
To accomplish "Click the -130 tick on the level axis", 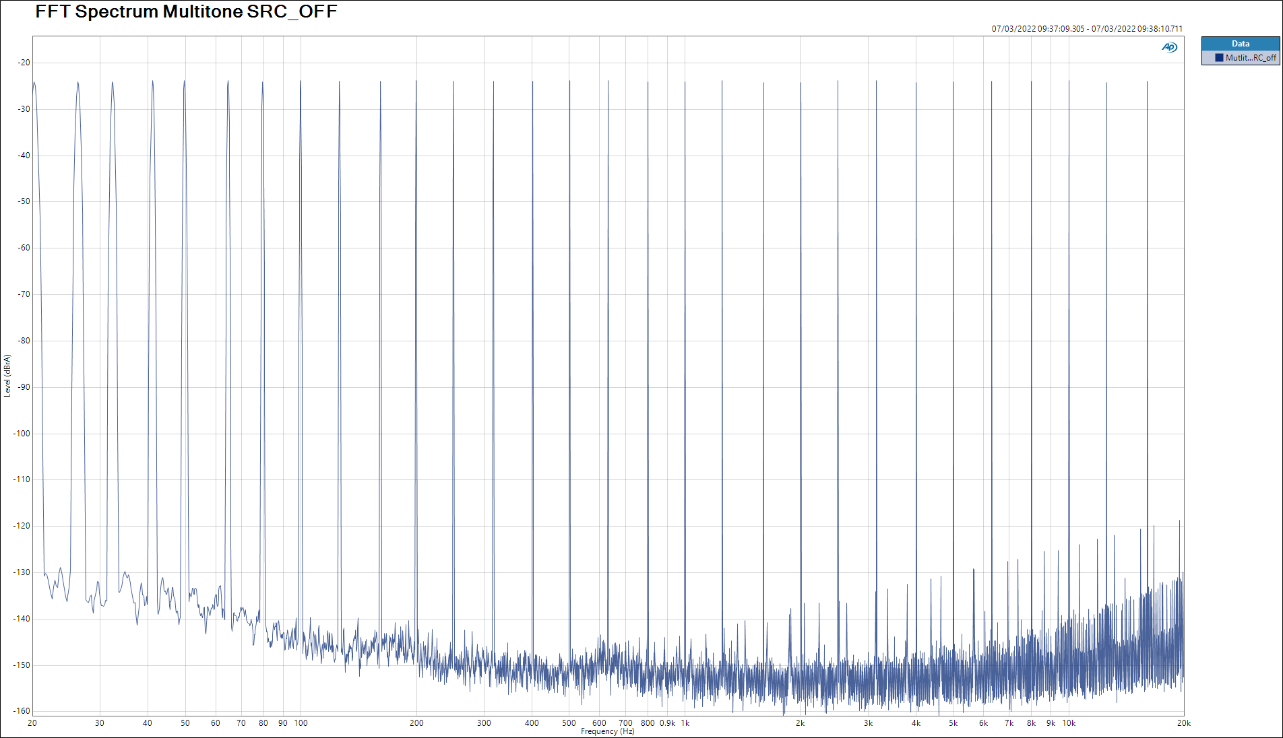I will click(x=22, y=572).
